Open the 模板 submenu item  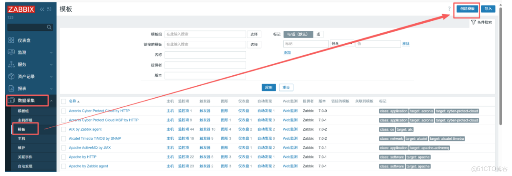pyautogui.click(x=22, y=129)
